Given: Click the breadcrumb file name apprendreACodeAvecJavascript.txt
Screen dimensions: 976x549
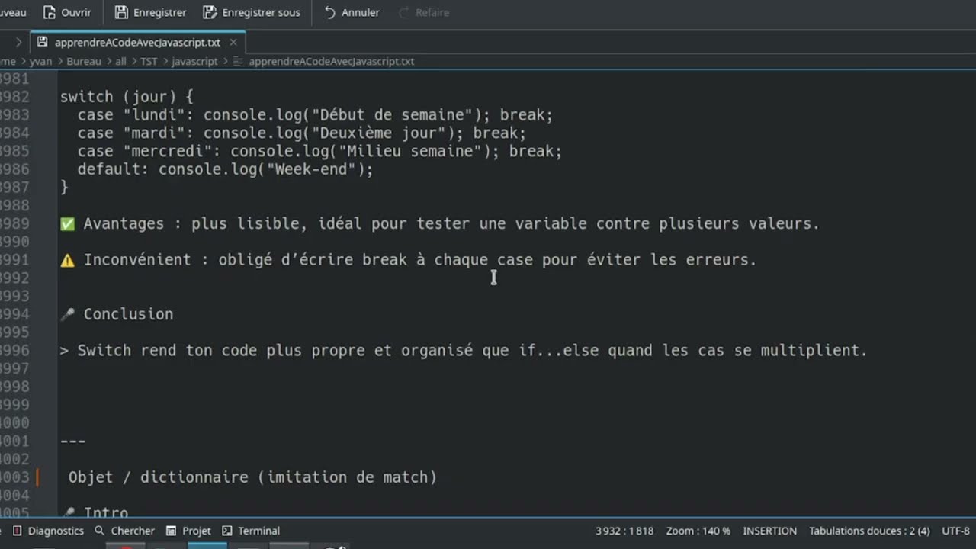Looking at the screenshot, I should 332,61.
